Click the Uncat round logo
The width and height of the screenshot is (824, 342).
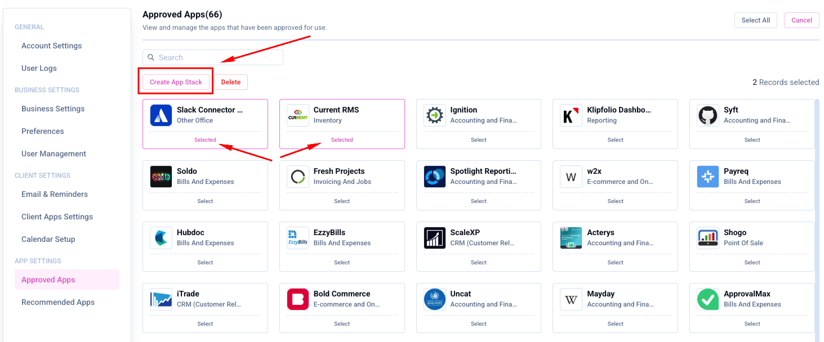435,299
